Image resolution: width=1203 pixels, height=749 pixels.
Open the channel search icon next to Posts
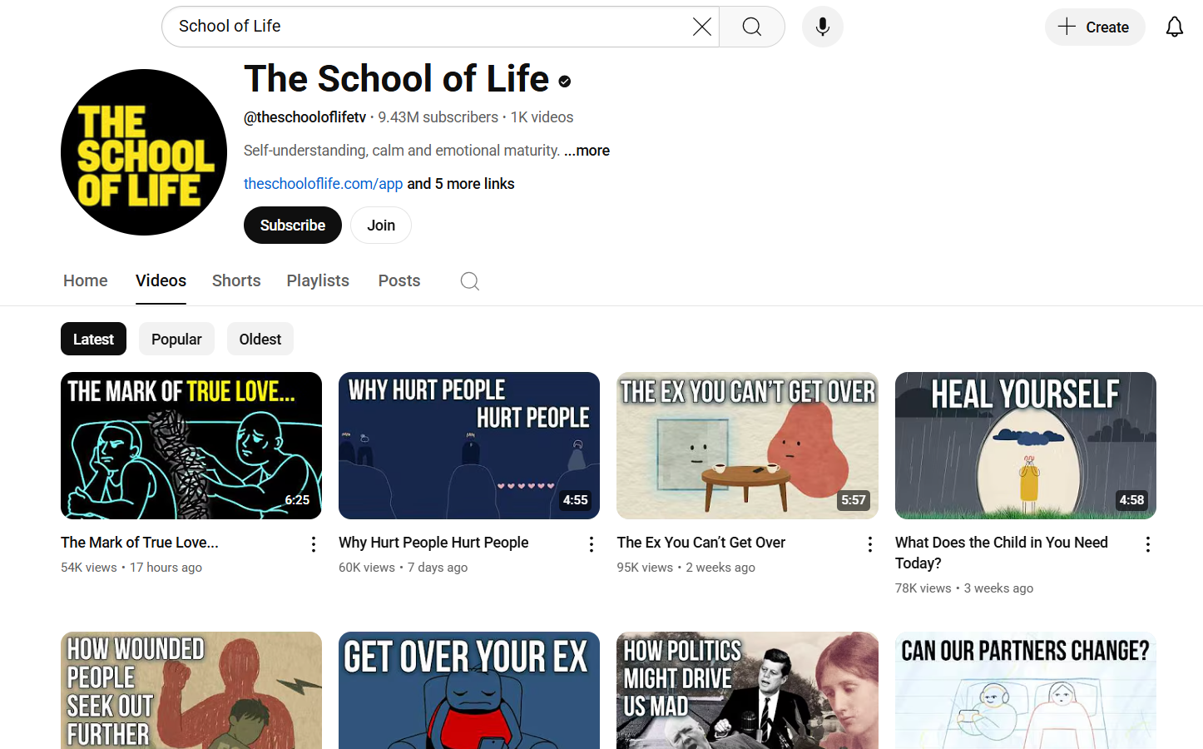[469, 281]
